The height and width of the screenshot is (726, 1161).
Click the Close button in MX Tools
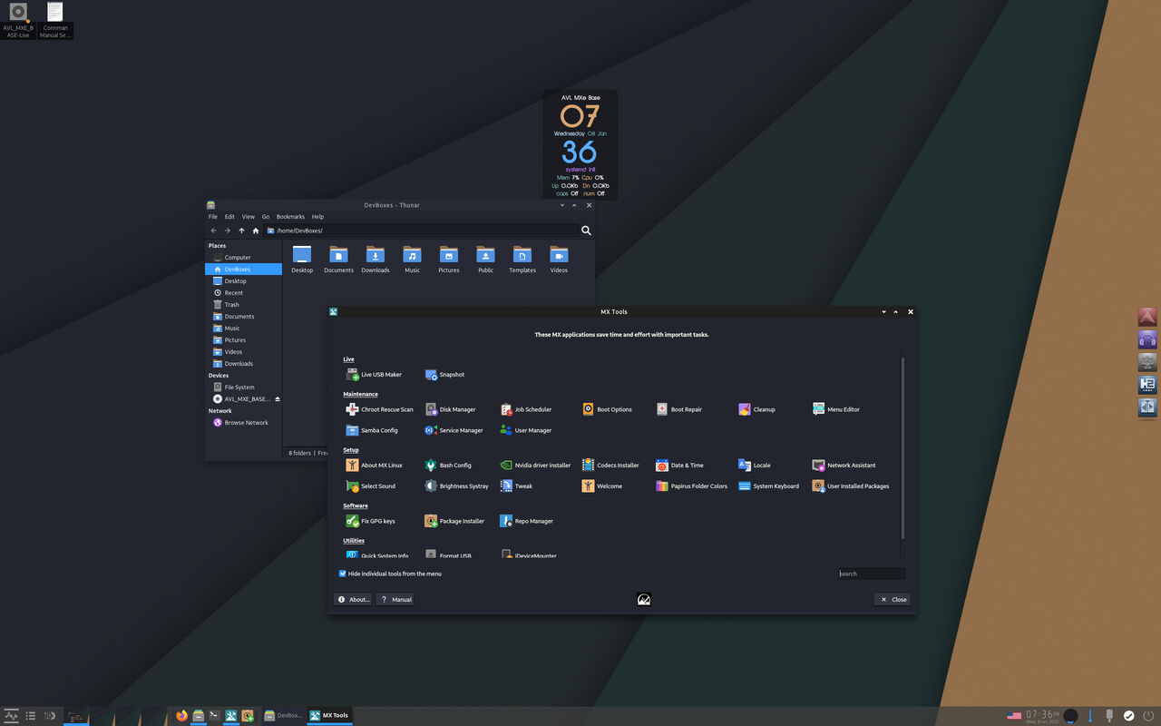pos(893,600)
